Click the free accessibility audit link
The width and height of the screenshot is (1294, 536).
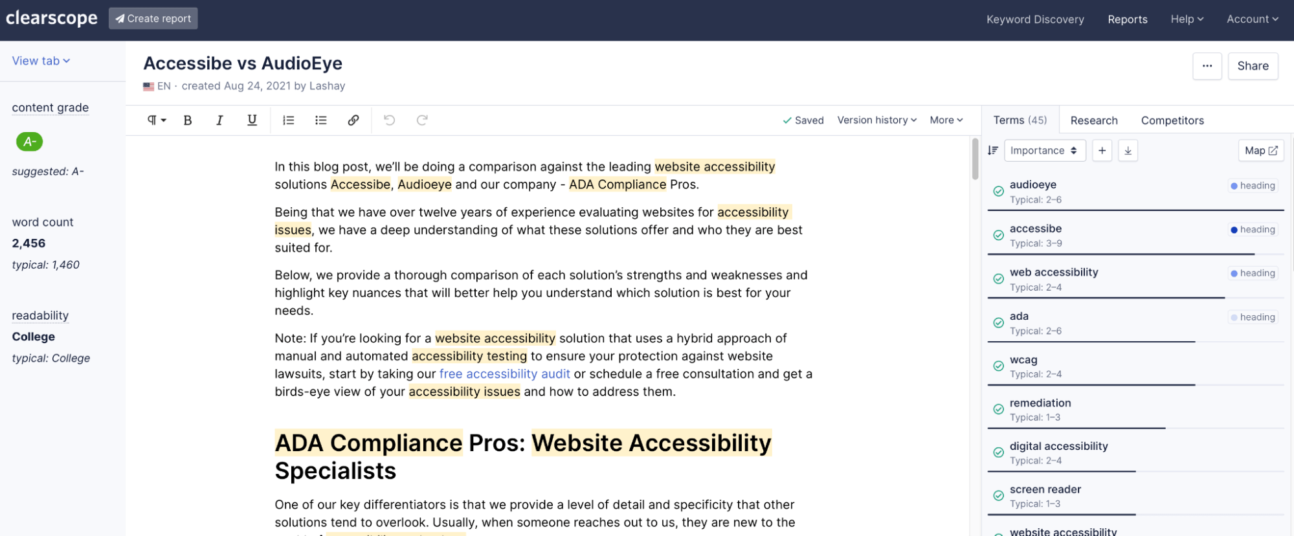click(504, 374)
